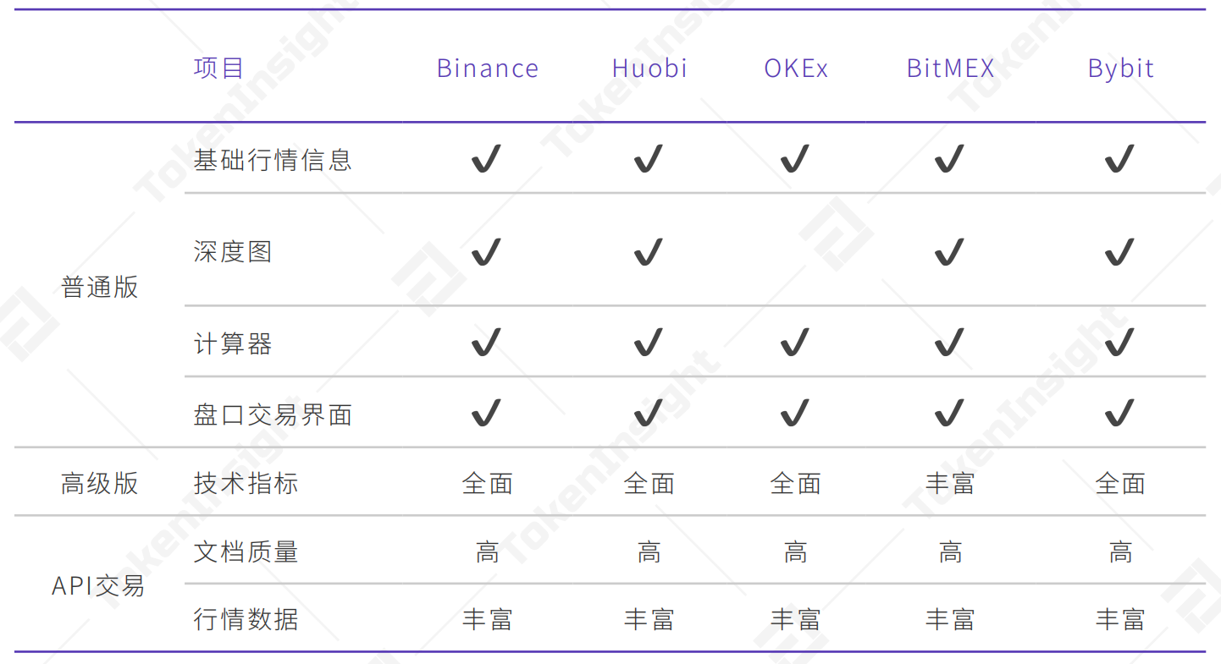Click the Huobi column header
The image size is (1221, 664).
(x=649, y=69)
